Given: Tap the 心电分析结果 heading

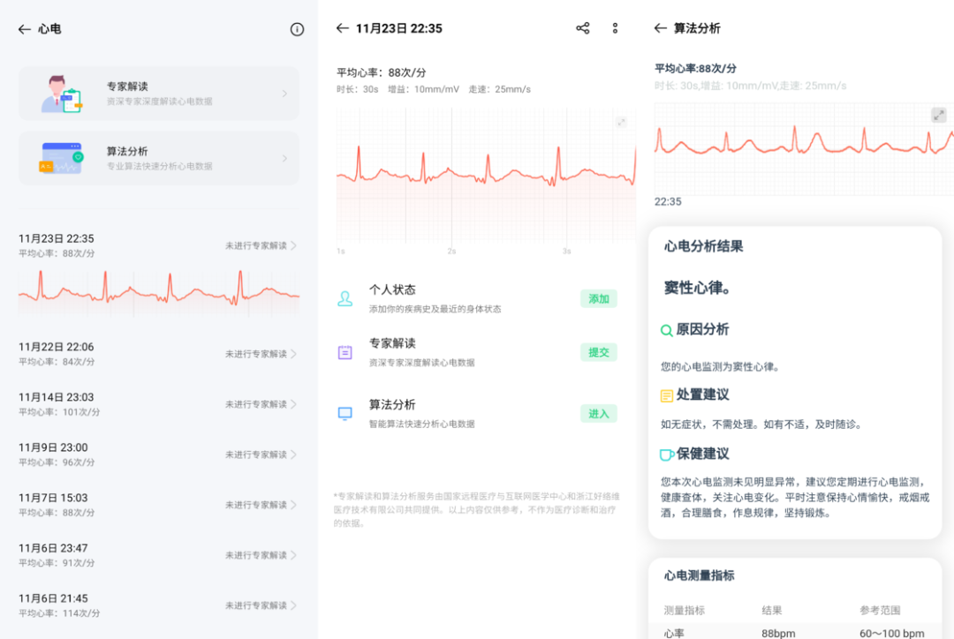Looking at the screenshot, I should point(703,246).
